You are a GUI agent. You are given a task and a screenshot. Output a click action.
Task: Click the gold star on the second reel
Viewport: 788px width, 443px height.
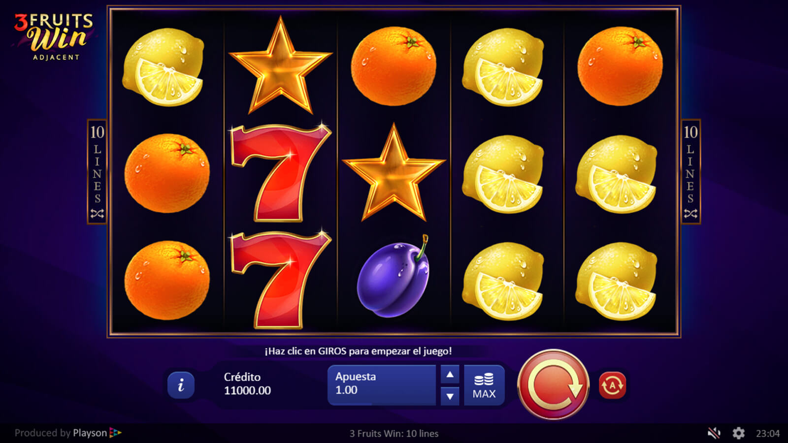tap(280, 65)
